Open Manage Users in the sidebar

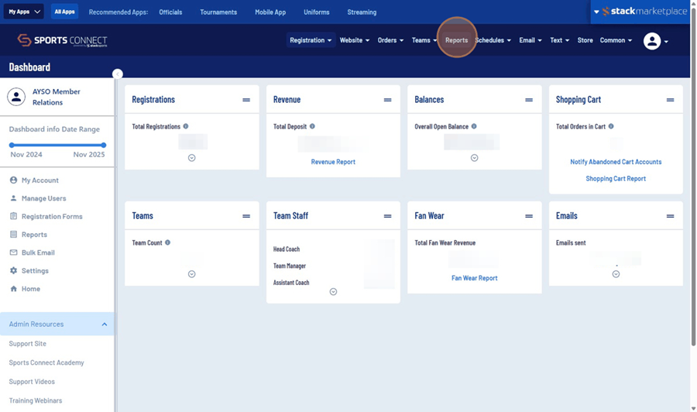43,198
